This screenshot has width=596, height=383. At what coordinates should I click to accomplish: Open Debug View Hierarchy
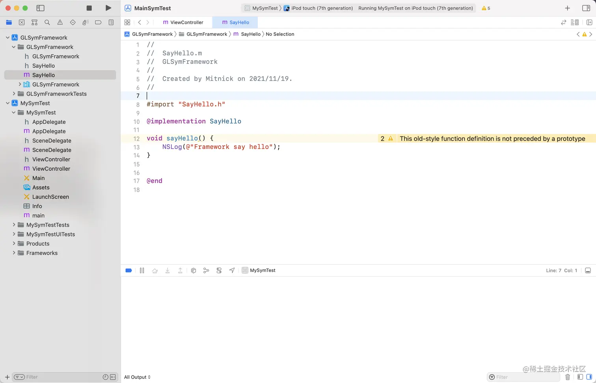194,270
